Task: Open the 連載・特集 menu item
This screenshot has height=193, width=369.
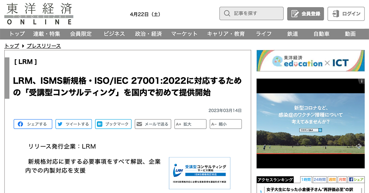Action: click(x=47, y=34)
